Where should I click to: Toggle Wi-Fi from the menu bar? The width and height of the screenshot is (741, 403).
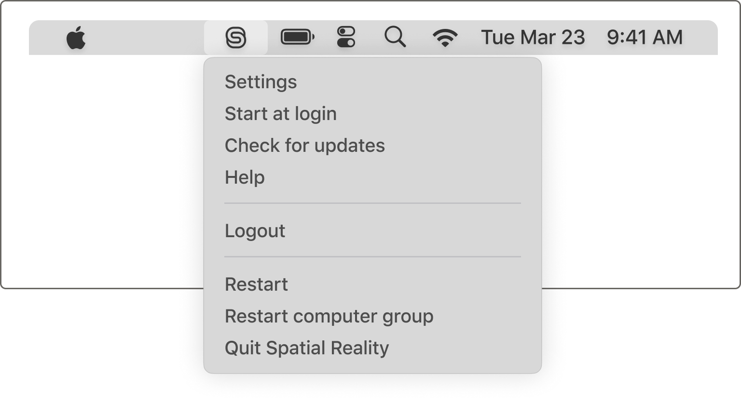pyautogui.click(x=445, y=37)
